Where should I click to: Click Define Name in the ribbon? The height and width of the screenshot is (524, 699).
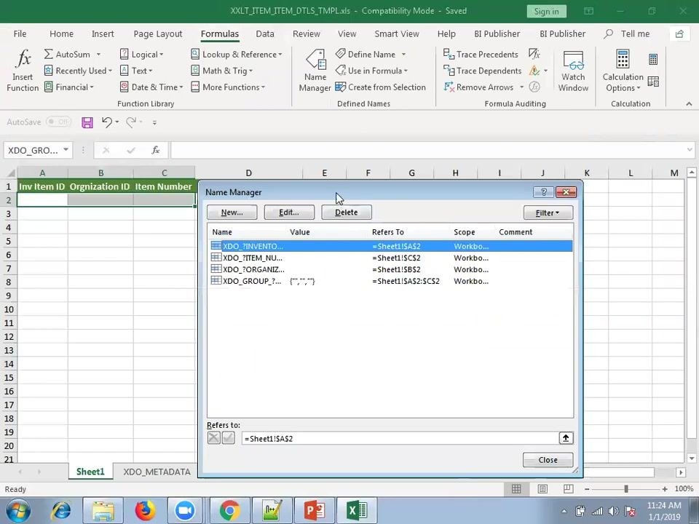pyautogui.click(x=371, y=55)
